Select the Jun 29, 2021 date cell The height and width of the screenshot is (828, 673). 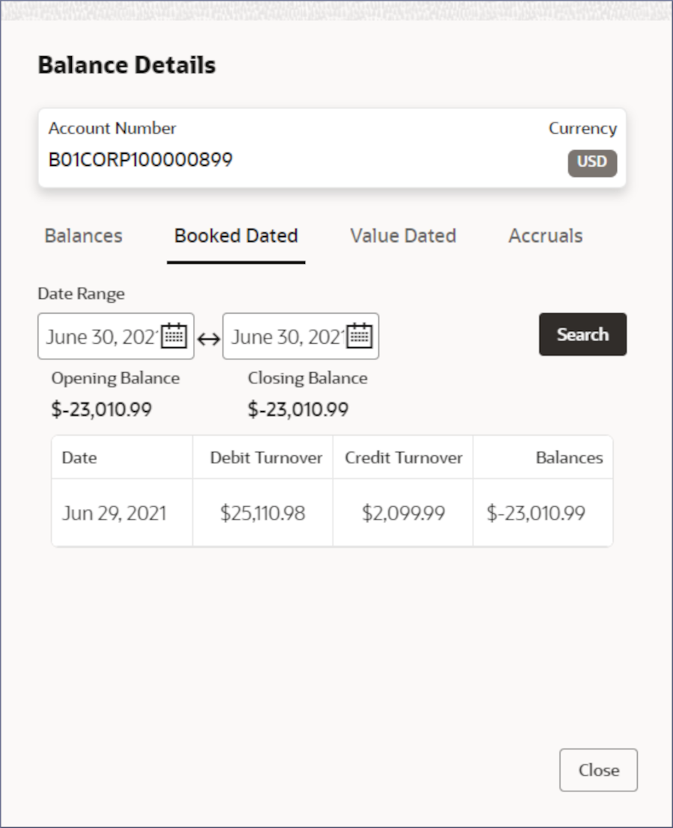(x=122, y=513)
